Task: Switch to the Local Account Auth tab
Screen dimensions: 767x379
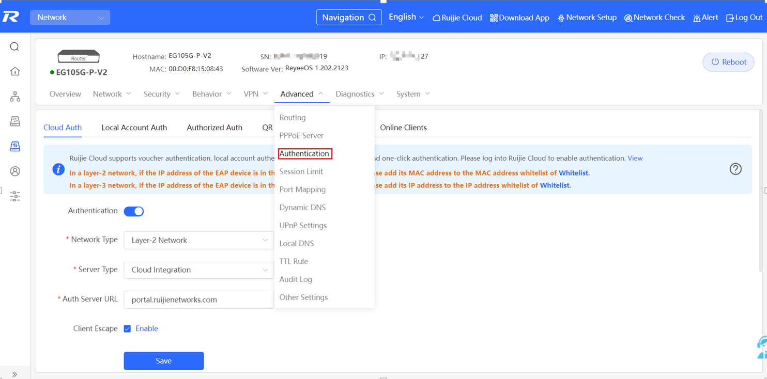Action: point(134,128)
